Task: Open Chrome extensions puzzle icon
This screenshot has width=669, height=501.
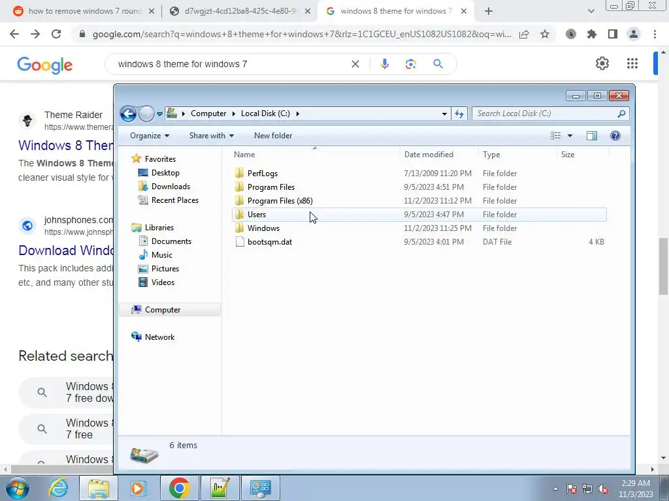Action: point(591,34)
